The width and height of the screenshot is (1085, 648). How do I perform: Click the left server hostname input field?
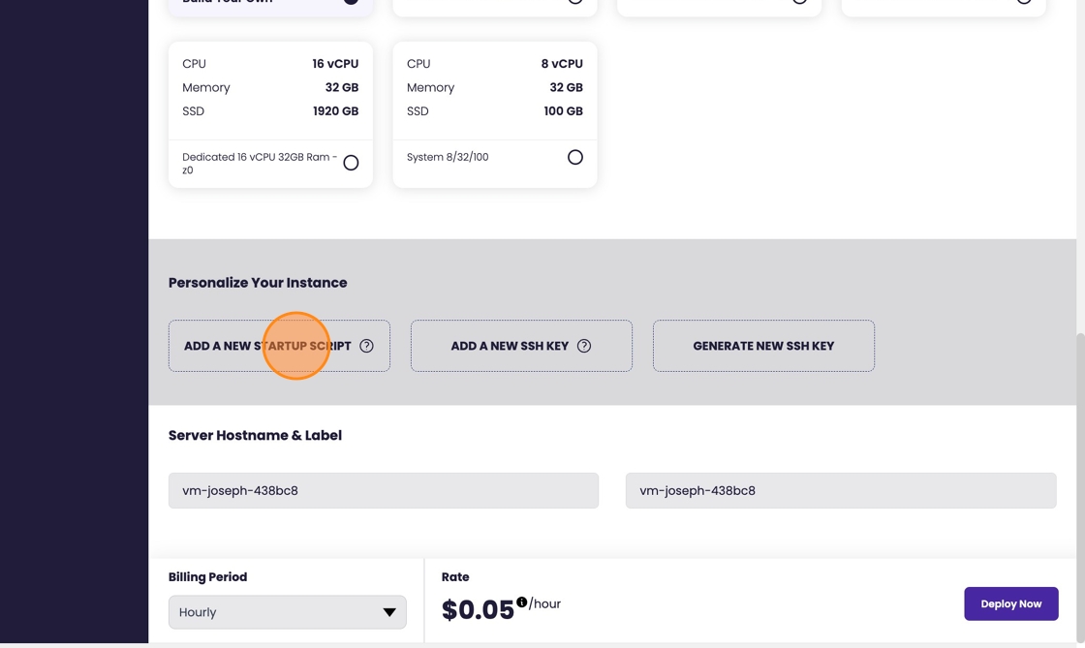coord(383,490)
